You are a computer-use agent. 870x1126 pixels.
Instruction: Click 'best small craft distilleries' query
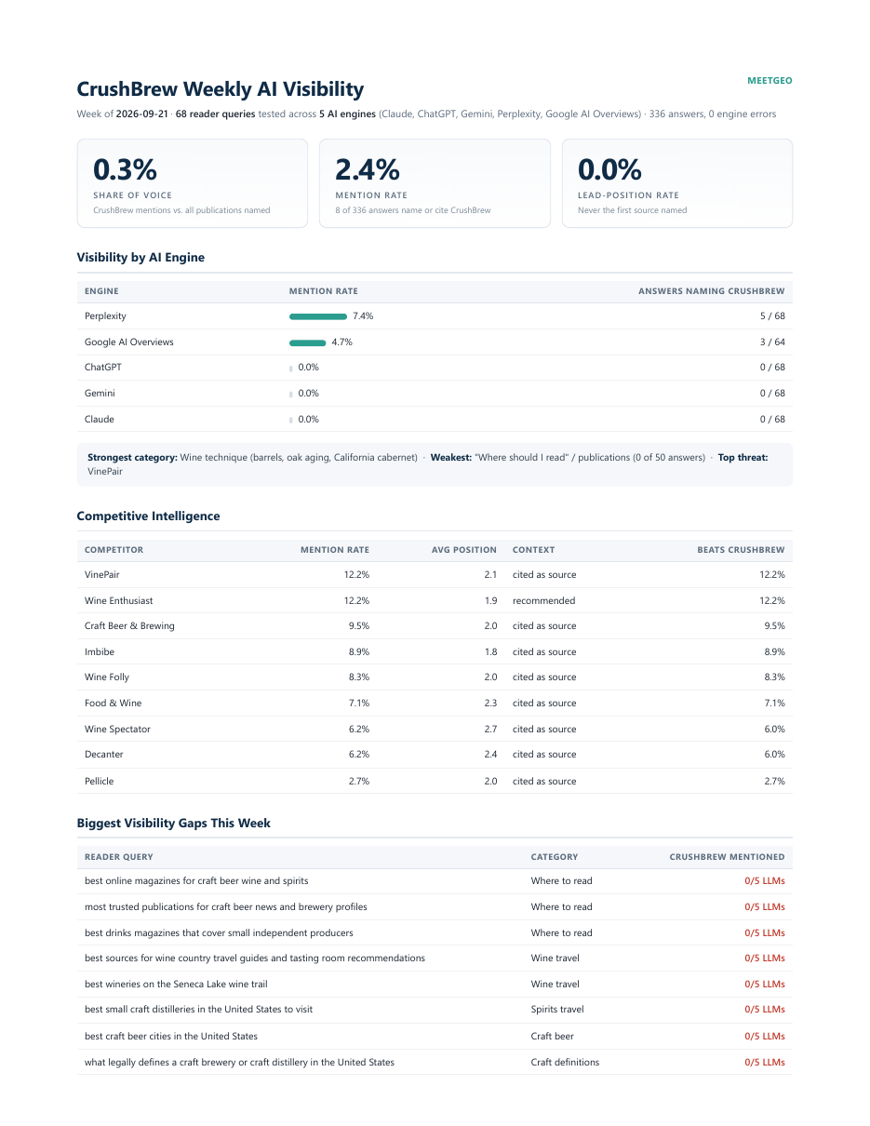198,1010
